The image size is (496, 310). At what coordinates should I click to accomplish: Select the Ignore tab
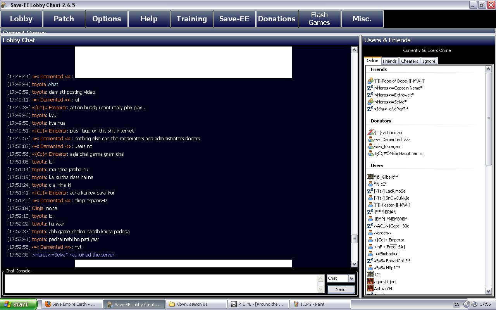point(429,61)
